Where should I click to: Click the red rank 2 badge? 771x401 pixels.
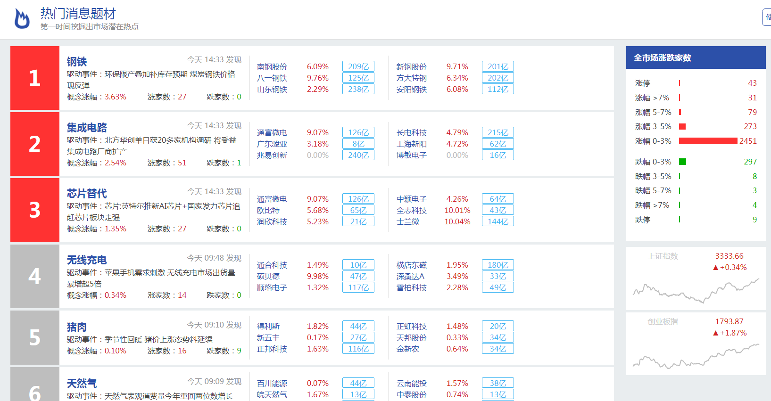point(35,144)
